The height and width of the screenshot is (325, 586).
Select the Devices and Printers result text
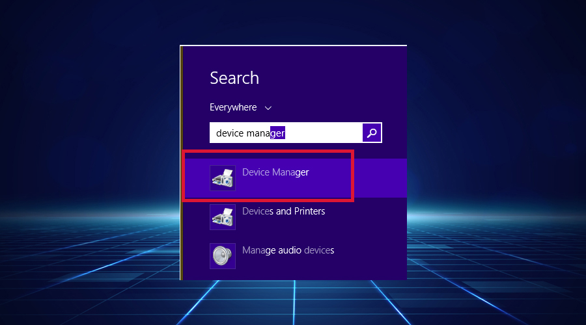(284, 211)
